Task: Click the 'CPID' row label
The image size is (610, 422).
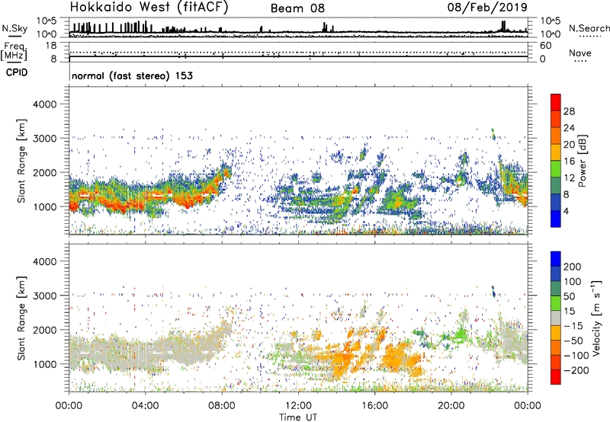Action: (17, 72)
